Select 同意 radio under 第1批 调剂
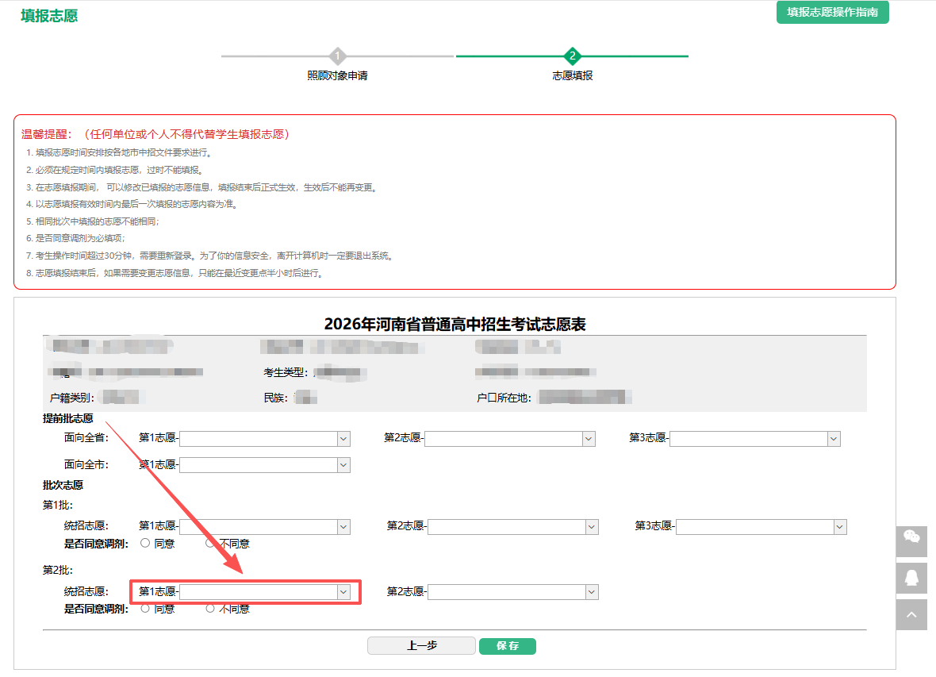 tap(145, 543)
